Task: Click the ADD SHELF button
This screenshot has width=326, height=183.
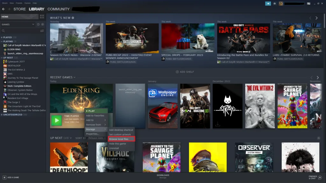Action: click(x=185, y=72)
